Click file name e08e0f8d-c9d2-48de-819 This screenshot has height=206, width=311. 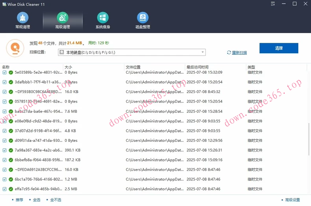(39, 121)
